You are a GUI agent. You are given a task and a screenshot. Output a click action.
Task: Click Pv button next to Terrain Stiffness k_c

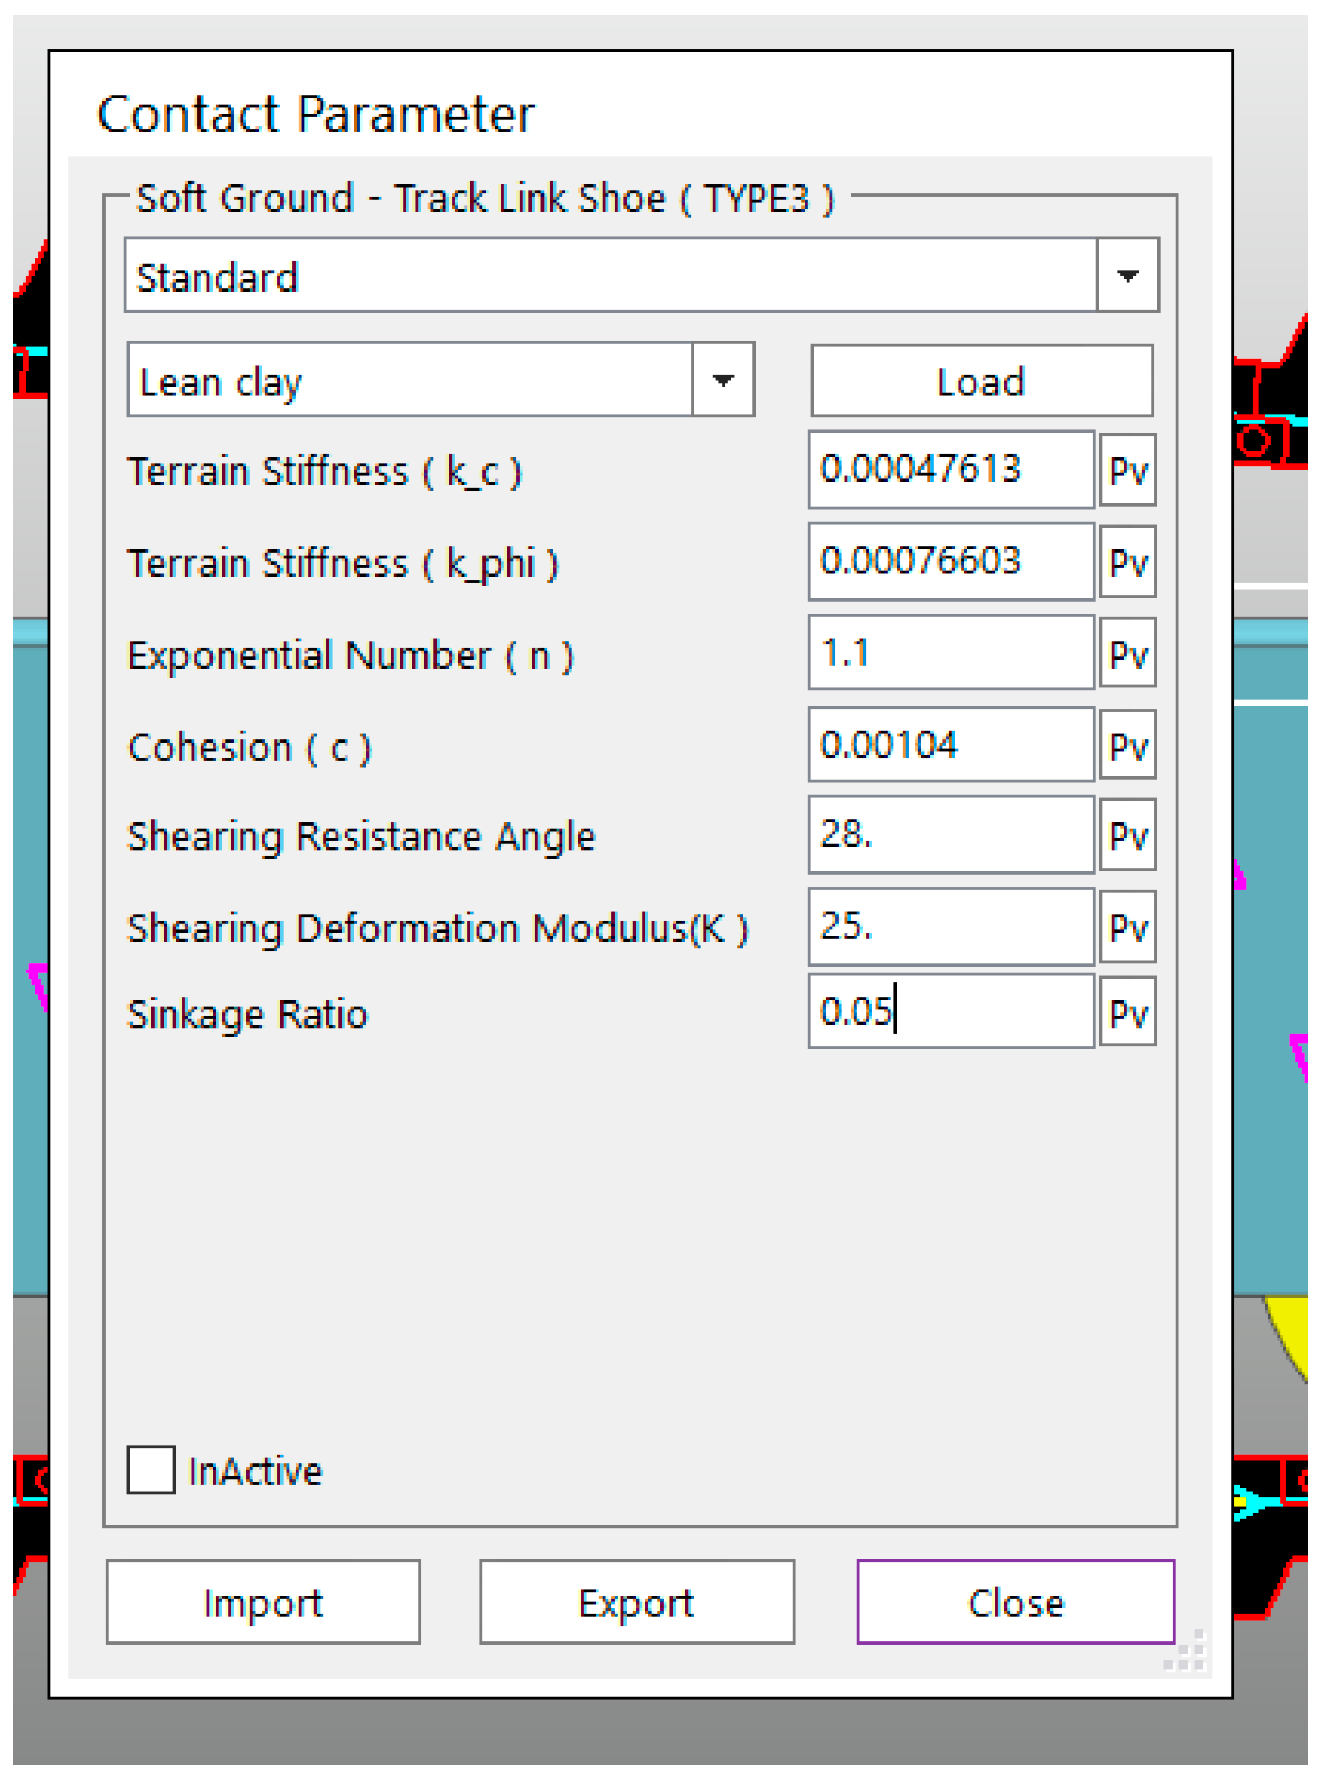pyautogui.click(x=1127, y=470)
